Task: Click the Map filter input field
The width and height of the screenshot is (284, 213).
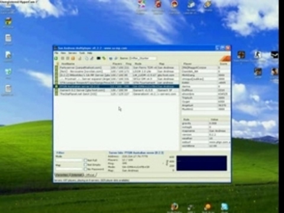Action: (69, 169)
